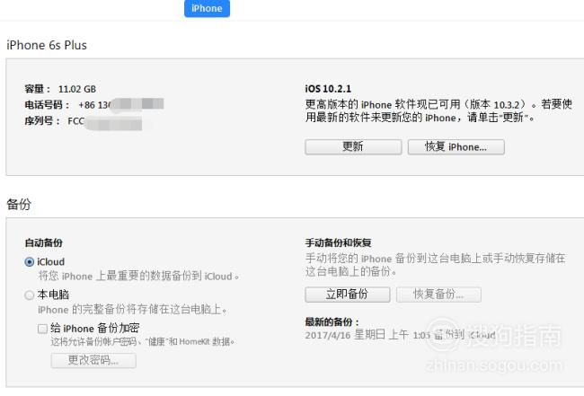This screenshot has height=396, width=584.
Task: Click the 更改密码... button
Action: tap(93, 360)
